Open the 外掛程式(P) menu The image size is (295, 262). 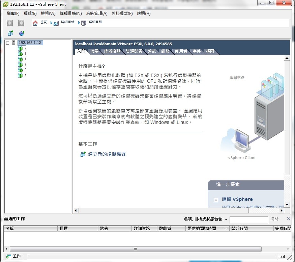click(x=122, y=14)
